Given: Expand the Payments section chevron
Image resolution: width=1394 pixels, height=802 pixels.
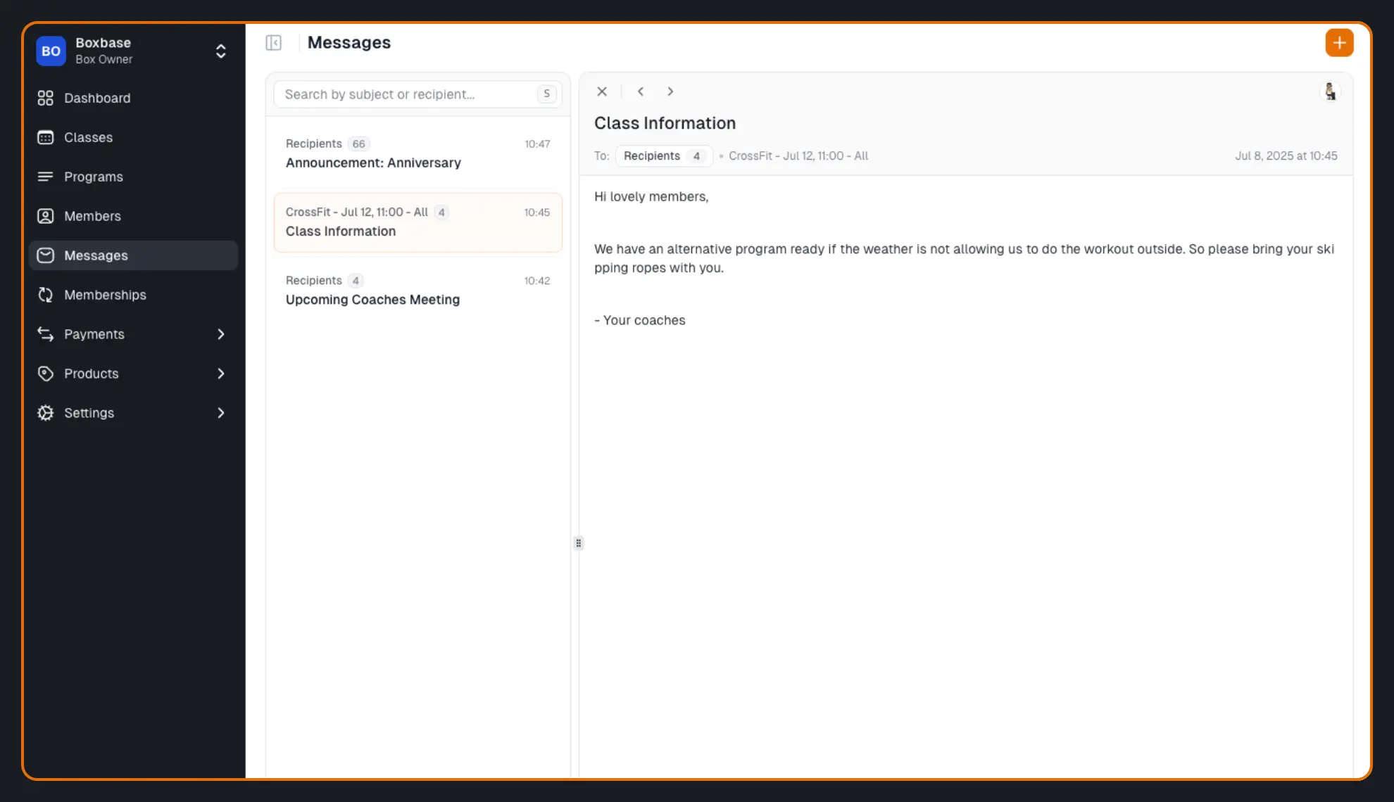Looking at the screenshot, I should click(x=221, y=334).
